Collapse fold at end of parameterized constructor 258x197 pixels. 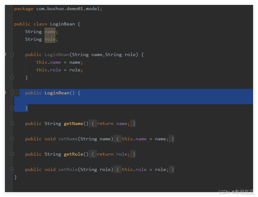point(12,77)
